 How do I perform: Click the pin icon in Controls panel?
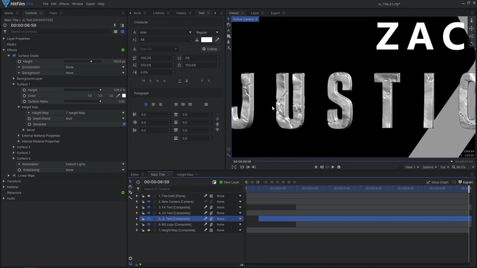[115, 25]
